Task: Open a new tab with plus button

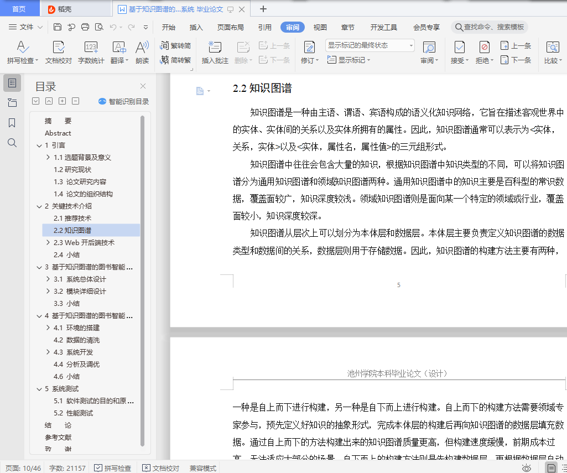Action: click(x=263, y=9)
